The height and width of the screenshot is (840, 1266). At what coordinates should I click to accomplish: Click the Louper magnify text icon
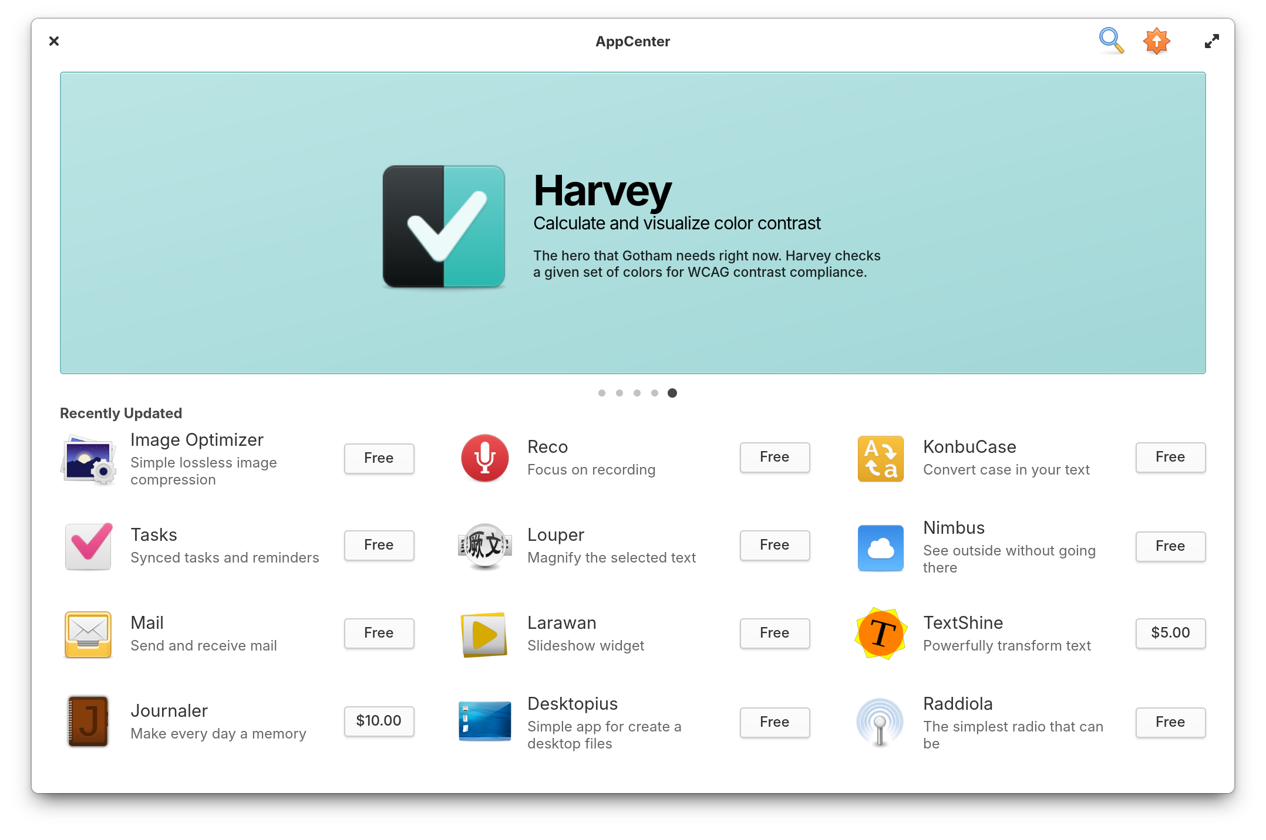point(483,546)
